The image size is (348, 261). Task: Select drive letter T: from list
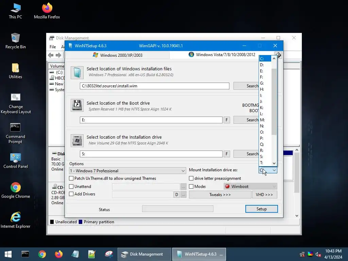[x=265, y=163]
